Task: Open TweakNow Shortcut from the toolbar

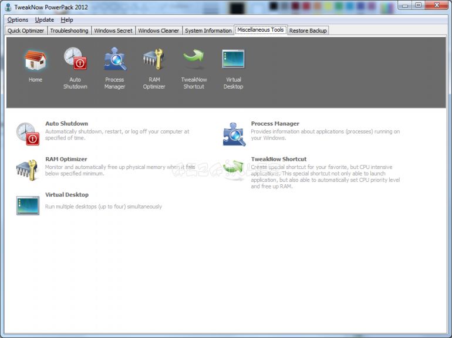Action: coord(193,60)
